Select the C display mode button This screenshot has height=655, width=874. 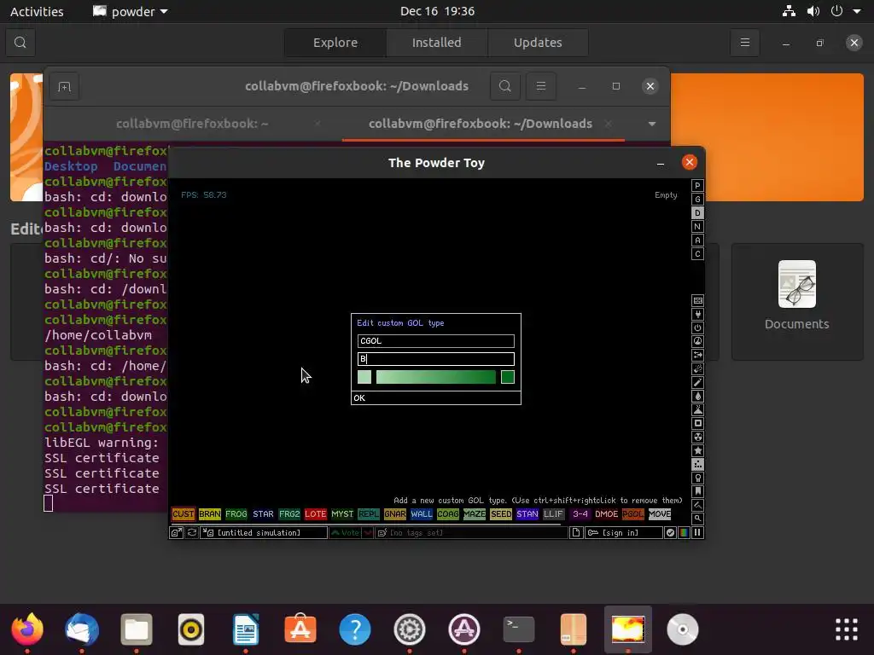(x=697, y=254)
